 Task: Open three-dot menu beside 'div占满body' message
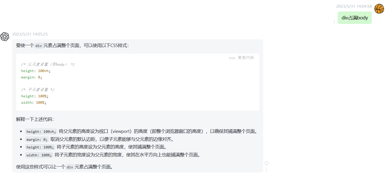334,22
